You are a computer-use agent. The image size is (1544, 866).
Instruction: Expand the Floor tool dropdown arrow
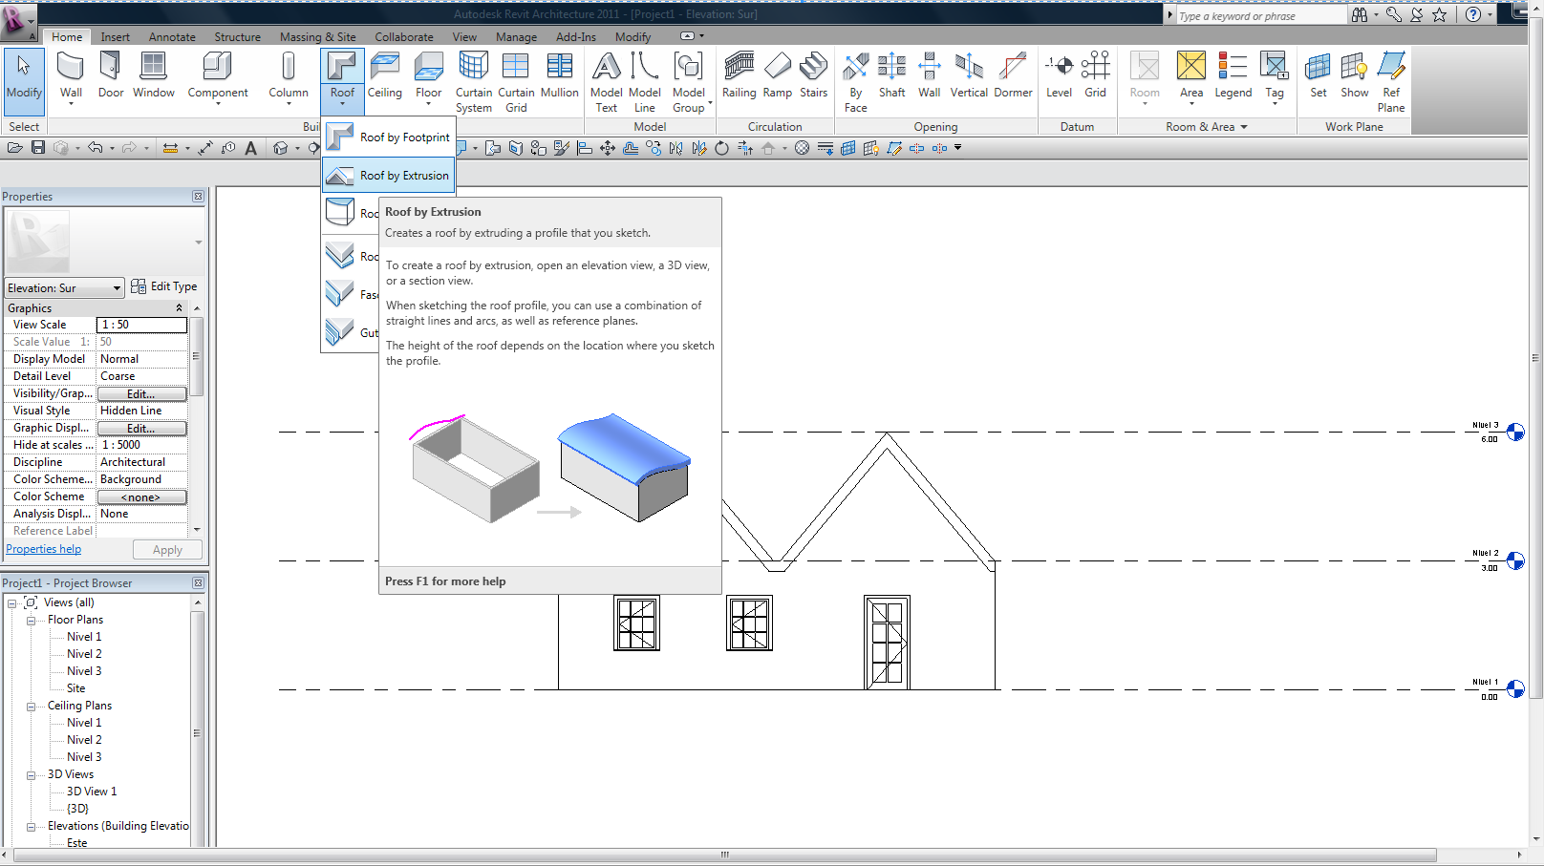pyautogui.click(x=428, y=103)
